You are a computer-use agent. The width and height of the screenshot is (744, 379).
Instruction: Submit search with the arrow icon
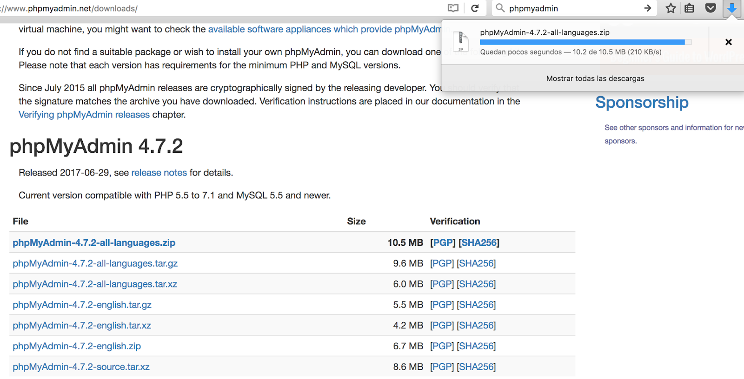(647, 8)
